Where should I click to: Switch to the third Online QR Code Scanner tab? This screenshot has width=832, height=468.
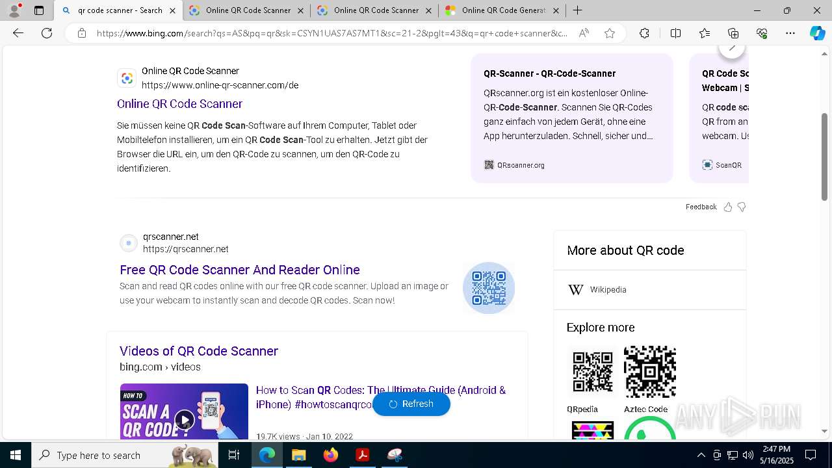374,10
